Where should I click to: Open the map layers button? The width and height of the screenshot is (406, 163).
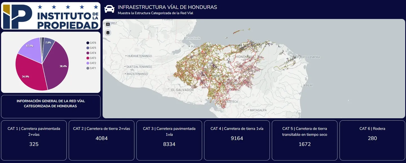(x=108, y=33)
